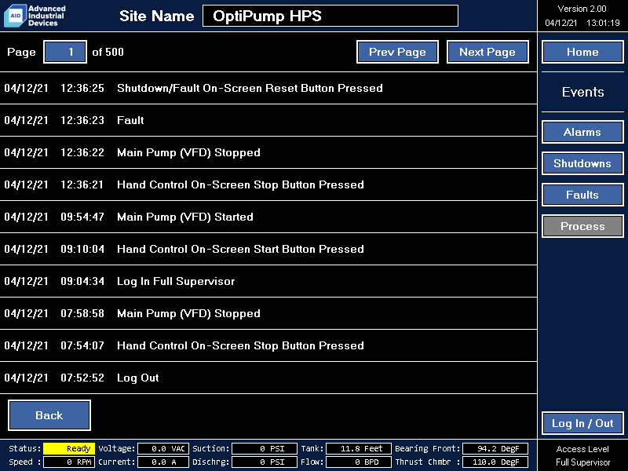Screen dimensions: 628x471
Task: Click the Events heading in sidebar
Action: pos(582,92)
